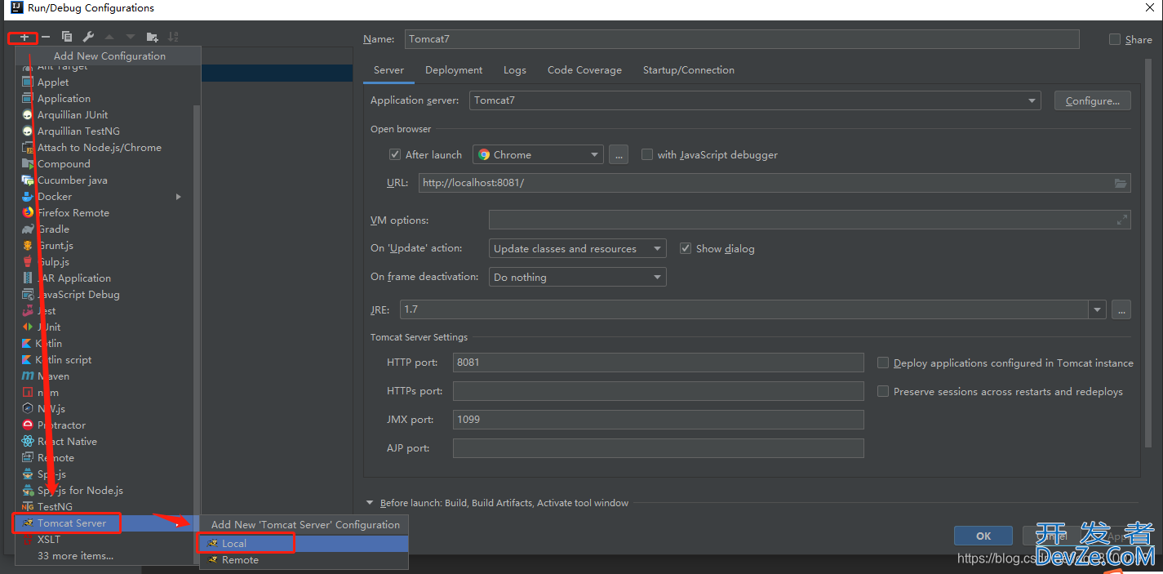Click the JMX port field
The width and height of the screenshot is (1163, 574).
pyautogui.click(x=659, y=420)
